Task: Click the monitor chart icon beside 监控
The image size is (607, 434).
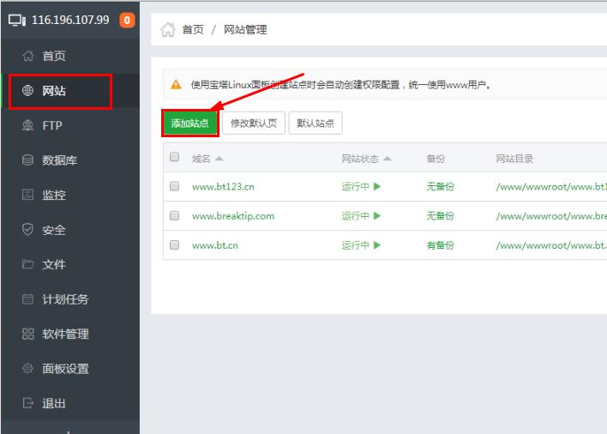Action: (x=28, y=195)
